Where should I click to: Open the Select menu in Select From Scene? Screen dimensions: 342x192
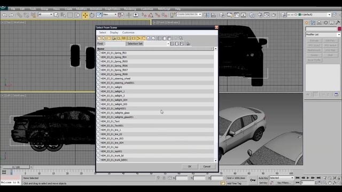pyautogui.click(x=103, y=33)
